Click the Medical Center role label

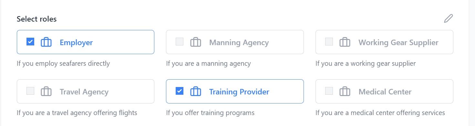tap(385, 92)
